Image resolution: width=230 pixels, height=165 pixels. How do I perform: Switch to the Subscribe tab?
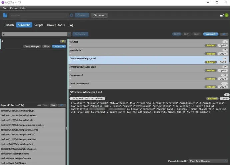coord(24,25)
